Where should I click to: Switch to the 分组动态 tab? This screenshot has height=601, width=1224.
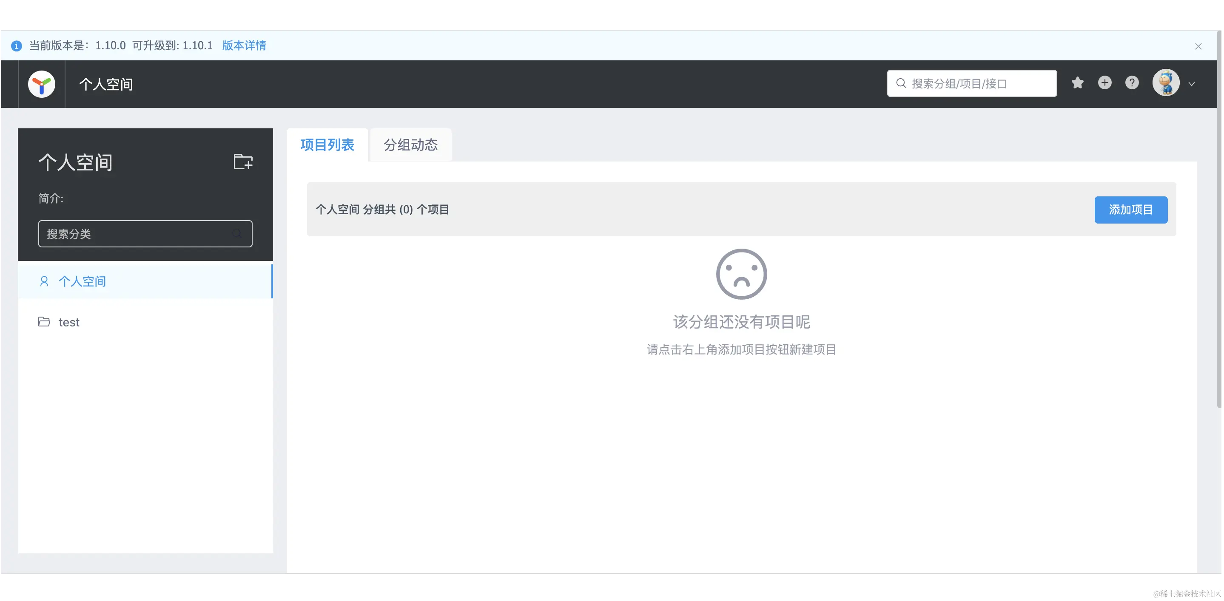point(410,145)
